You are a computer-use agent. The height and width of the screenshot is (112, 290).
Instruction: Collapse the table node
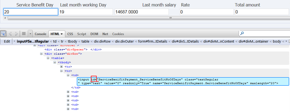(48, 58)
